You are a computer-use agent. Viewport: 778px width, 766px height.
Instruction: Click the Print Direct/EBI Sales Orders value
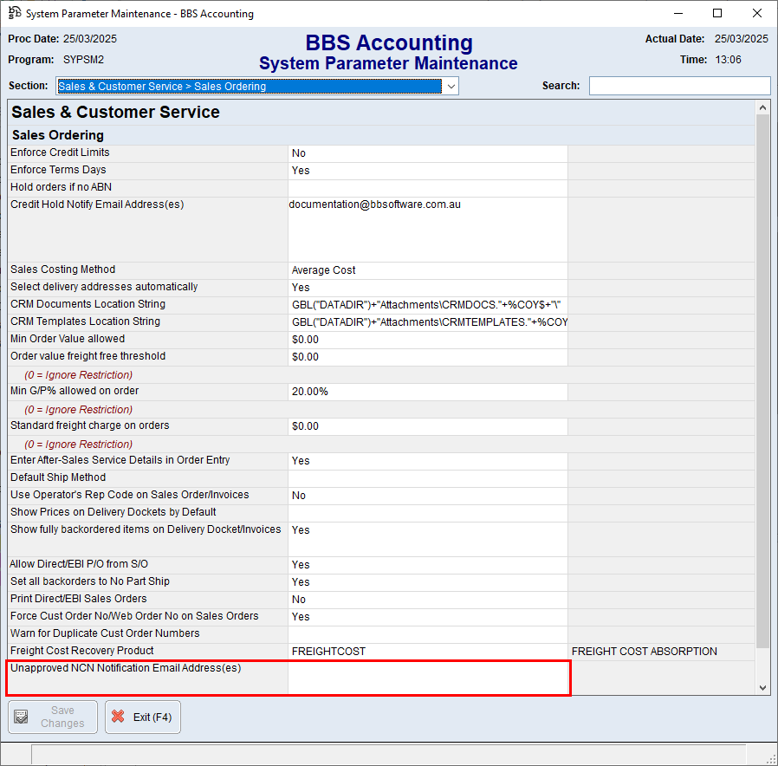[x=427, y=600]
